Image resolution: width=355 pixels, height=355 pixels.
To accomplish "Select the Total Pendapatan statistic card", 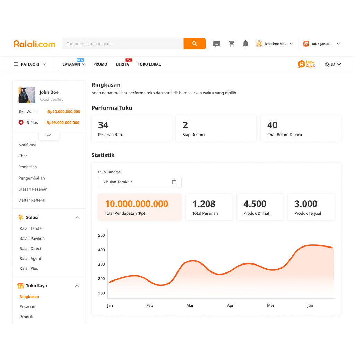I will pyautogui.click(x=140, y=207).
